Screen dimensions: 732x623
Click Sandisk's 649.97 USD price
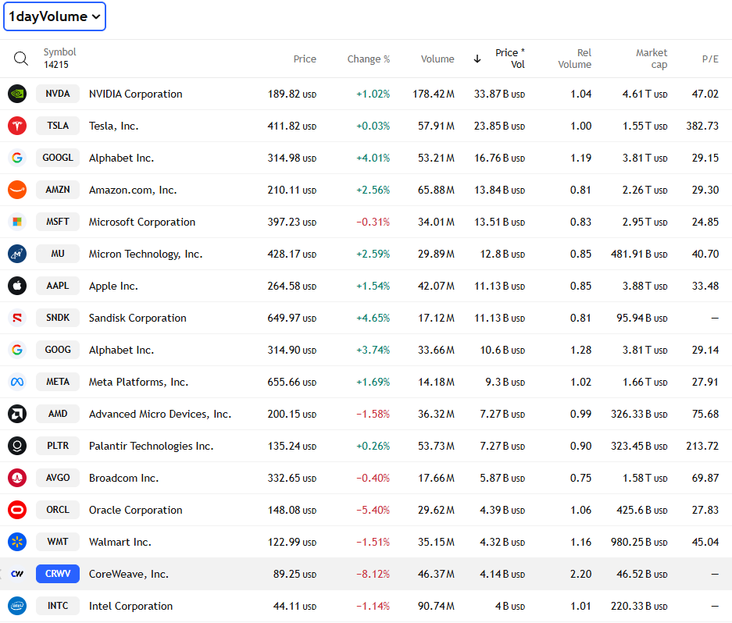coord(291,318)
